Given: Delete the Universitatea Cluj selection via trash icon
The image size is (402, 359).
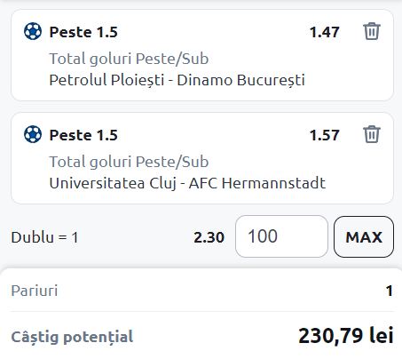Looking at the screenshot, I should coord(372,134).
